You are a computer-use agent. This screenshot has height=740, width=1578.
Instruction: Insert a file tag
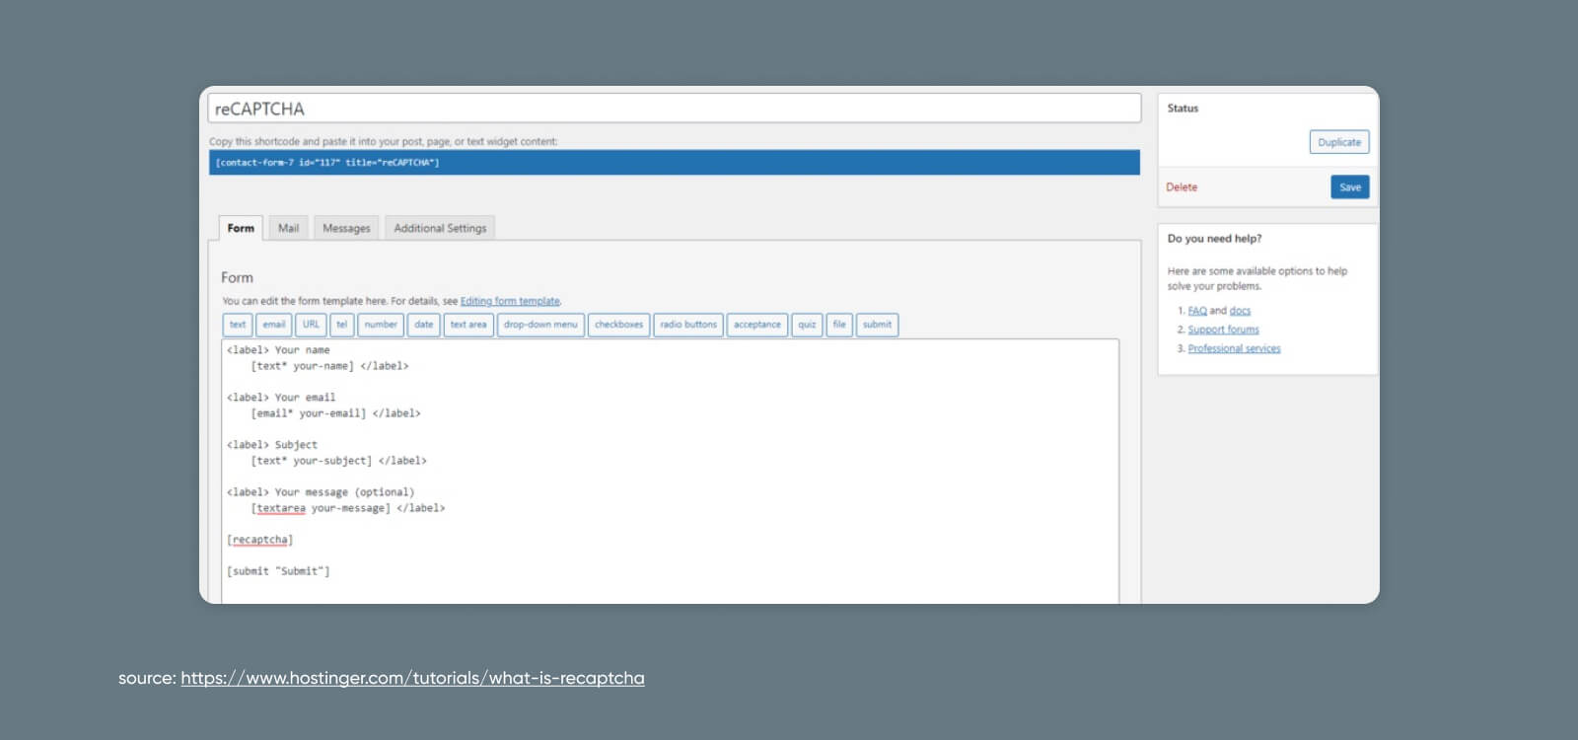[x=839, y=325]
